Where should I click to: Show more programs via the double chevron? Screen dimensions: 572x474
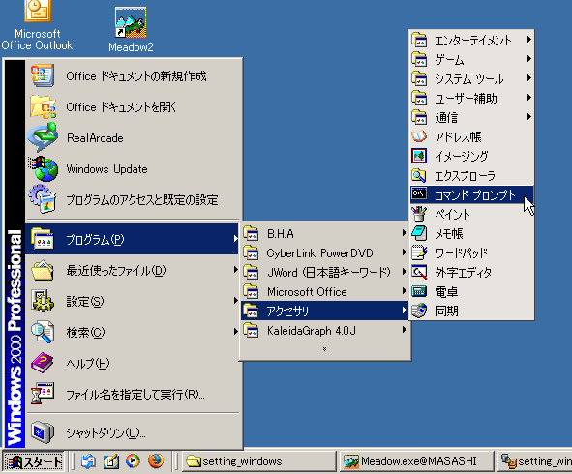(324, 349)
